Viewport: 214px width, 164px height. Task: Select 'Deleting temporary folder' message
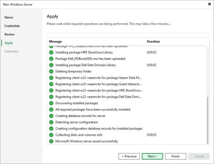click(x=73, y=71)
